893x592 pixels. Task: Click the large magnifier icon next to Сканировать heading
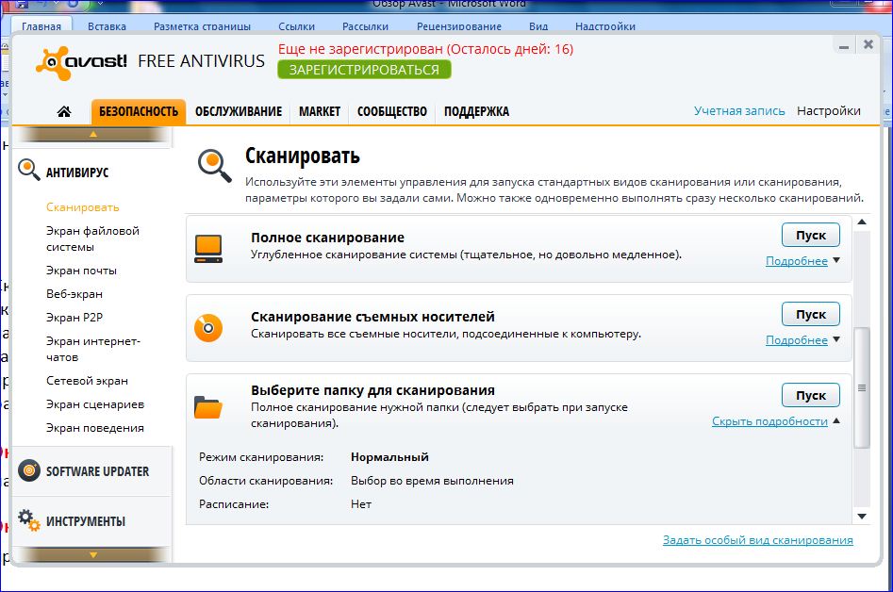point(215,166)
